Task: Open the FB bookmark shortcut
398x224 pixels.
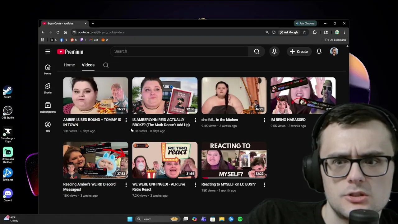Action: tap(63, 40)
